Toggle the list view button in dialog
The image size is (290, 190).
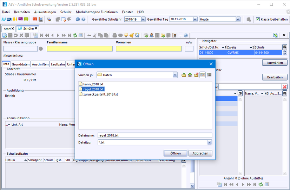tap(203, 75)
